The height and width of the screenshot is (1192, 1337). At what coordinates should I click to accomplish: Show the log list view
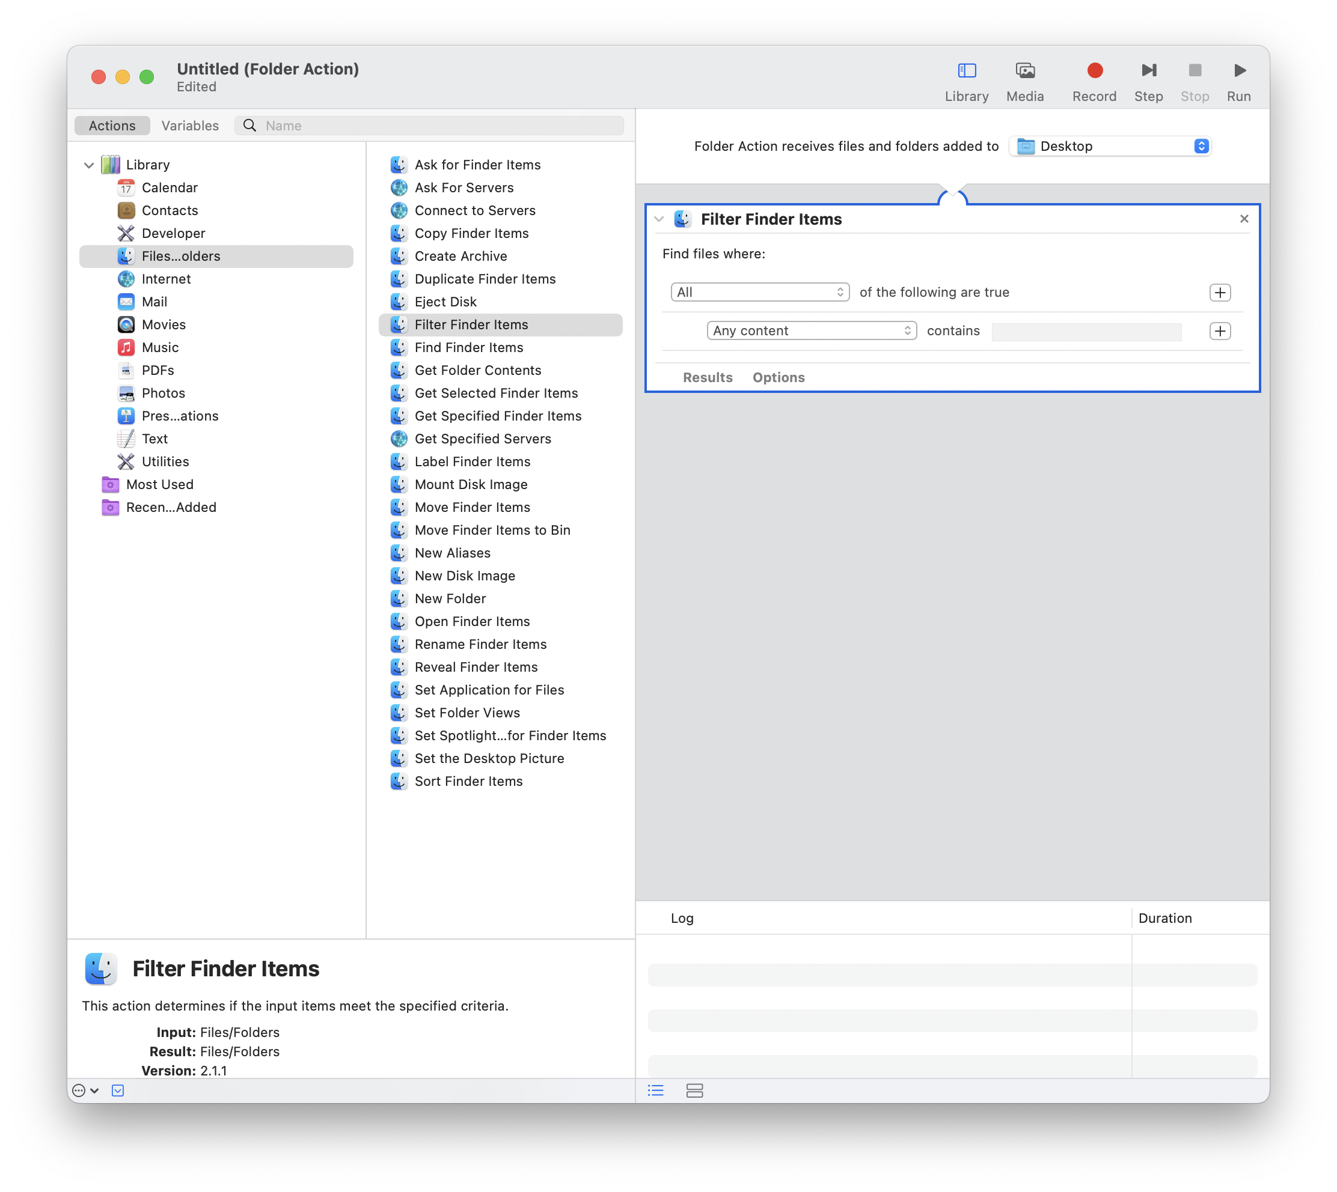(655, 1090)
